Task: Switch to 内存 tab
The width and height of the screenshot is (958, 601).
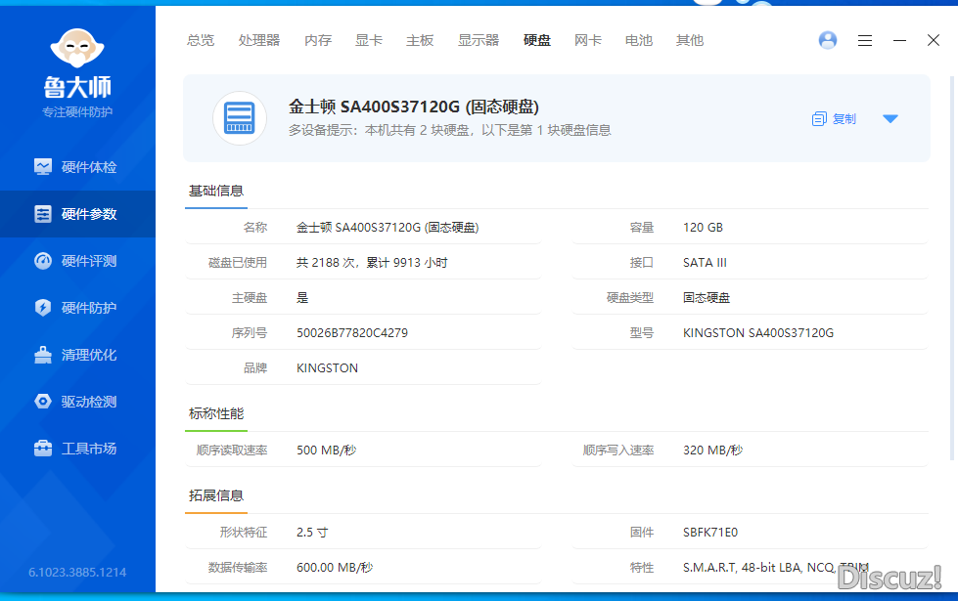Action: (x=318, y=40)
